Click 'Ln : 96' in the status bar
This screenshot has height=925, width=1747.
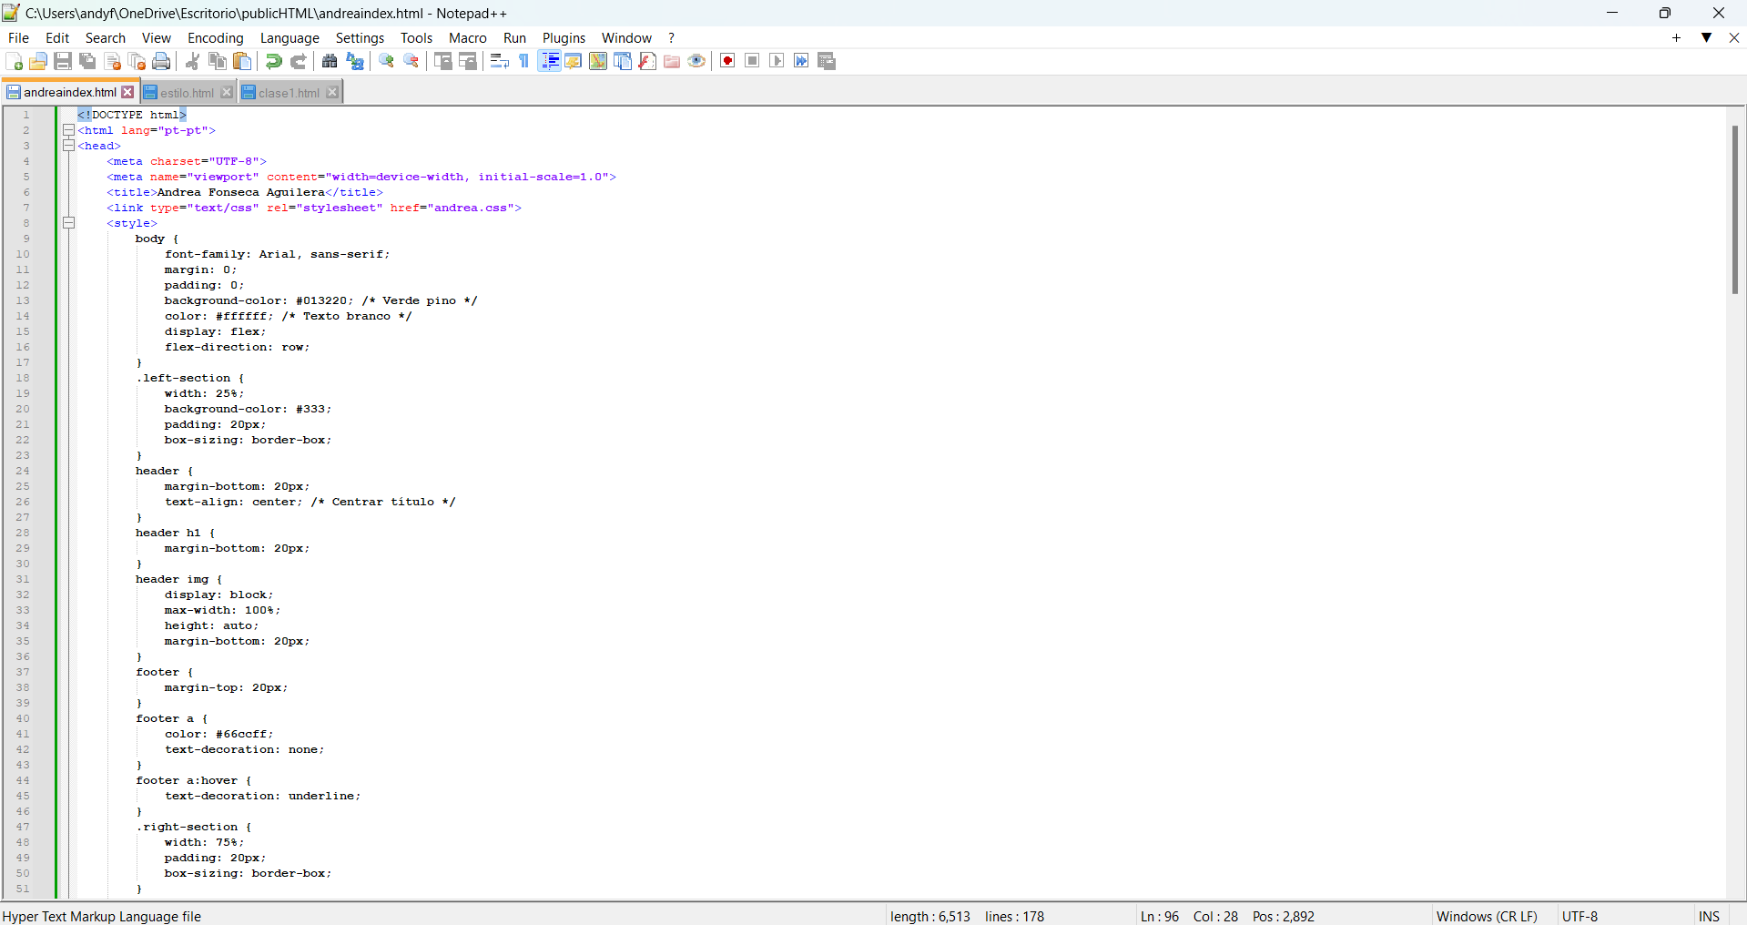(1159, 916)
